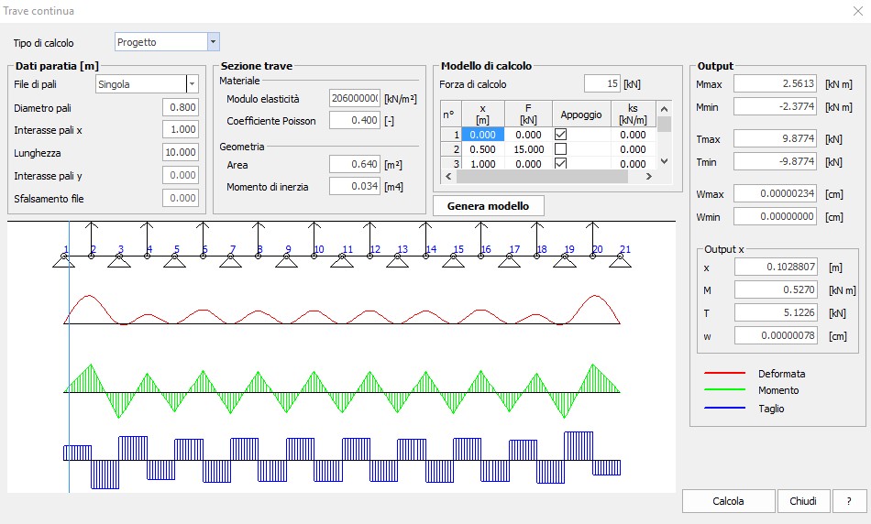This screenshot has width=871, height=524.
Task: Click the Modulo elasticità input field
Action: coord(354,98)
